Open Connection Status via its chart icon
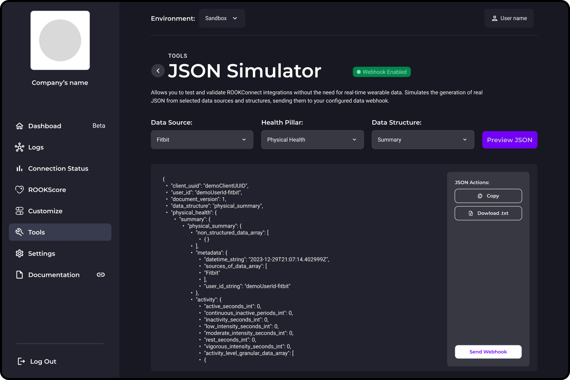570x380 pixels. tap(20, 168)
